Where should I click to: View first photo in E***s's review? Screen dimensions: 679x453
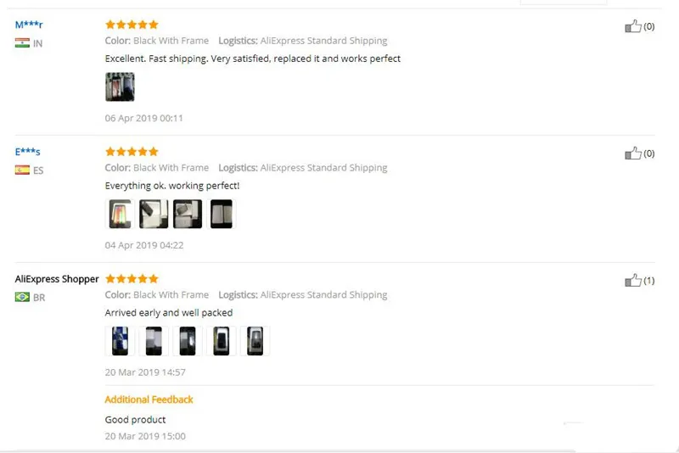[120, 214]
